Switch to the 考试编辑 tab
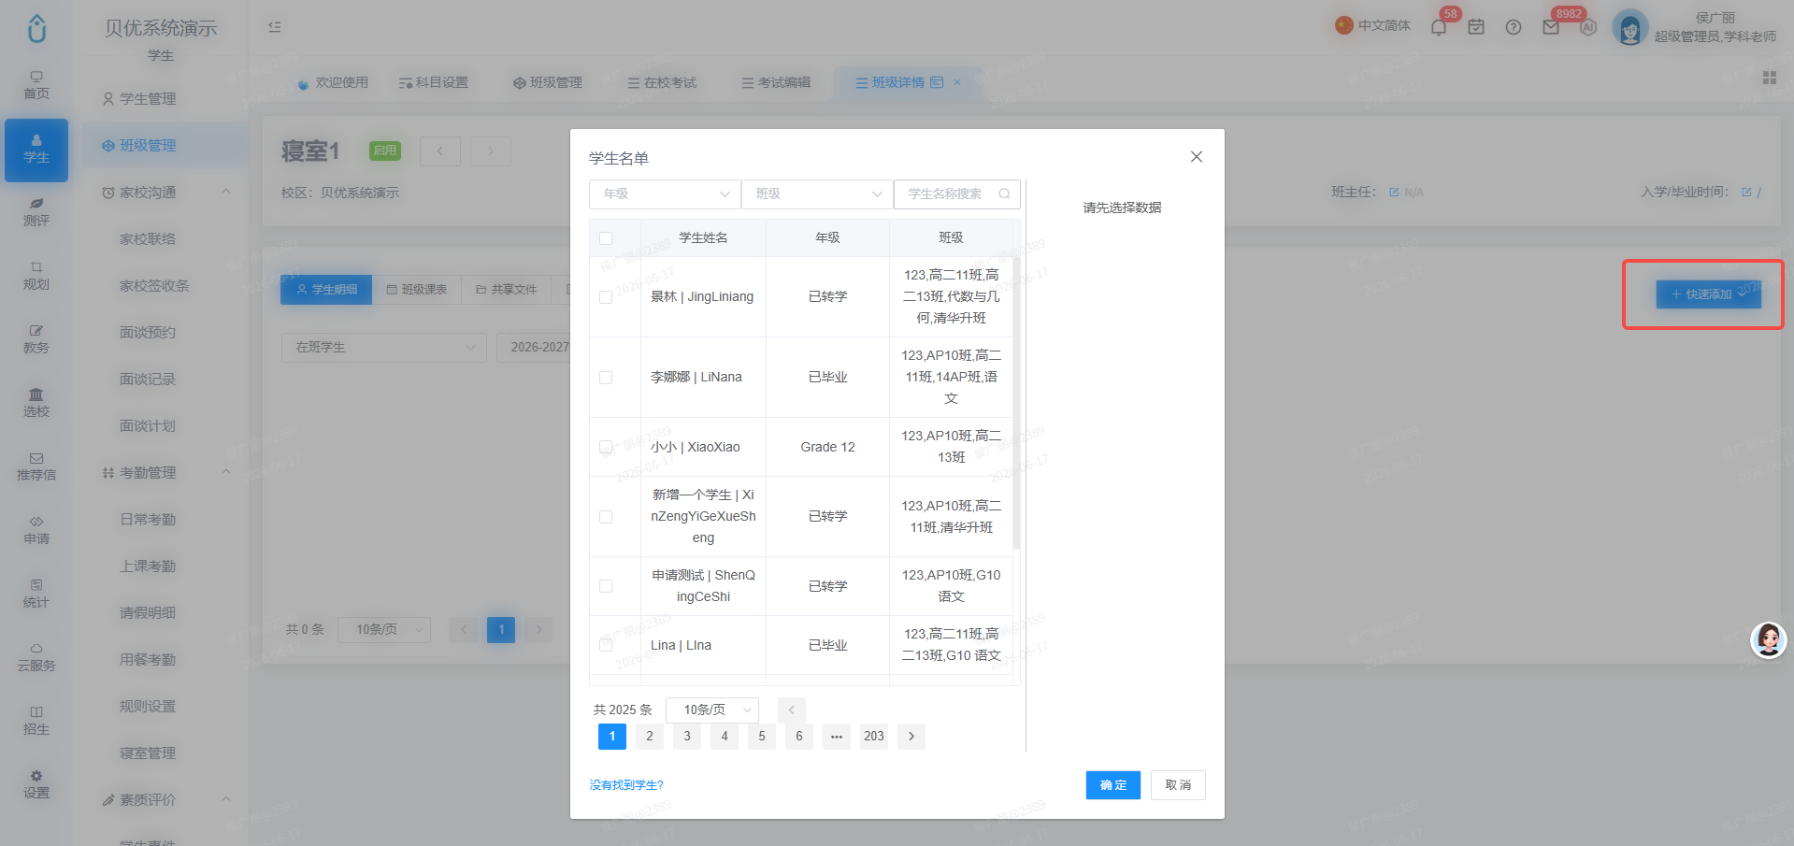 tap(776, 82)
